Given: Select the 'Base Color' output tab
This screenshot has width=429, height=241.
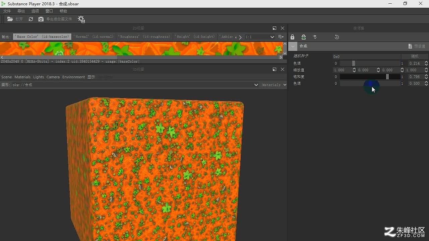Looking at the screenshot, I should tap(42, 37).
